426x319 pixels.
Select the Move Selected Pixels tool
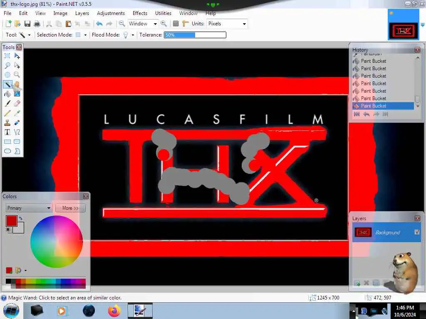(17, 56)
